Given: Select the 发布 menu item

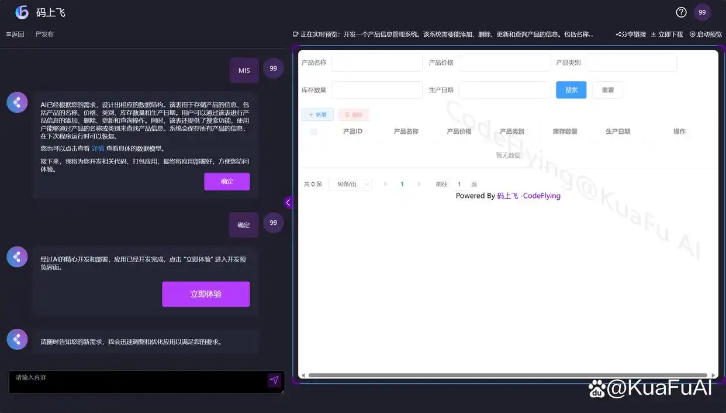Looking at the screenshot, I should click(44, 33).
